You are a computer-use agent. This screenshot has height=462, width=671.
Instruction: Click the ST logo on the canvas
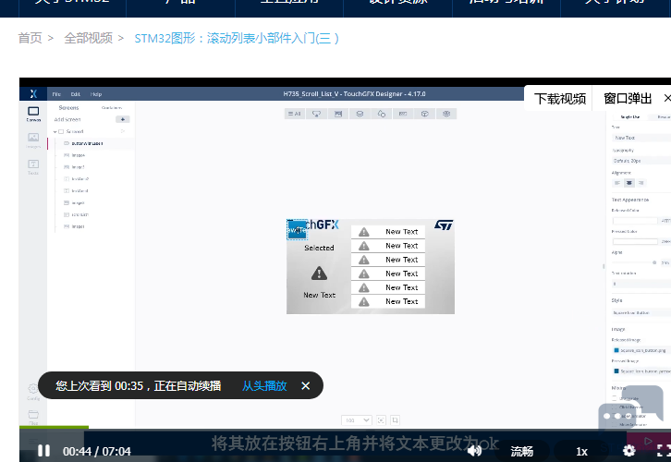444,225
